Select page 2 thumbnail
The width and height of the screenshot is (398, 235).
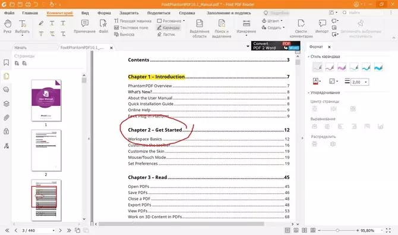tap(46, 151)
